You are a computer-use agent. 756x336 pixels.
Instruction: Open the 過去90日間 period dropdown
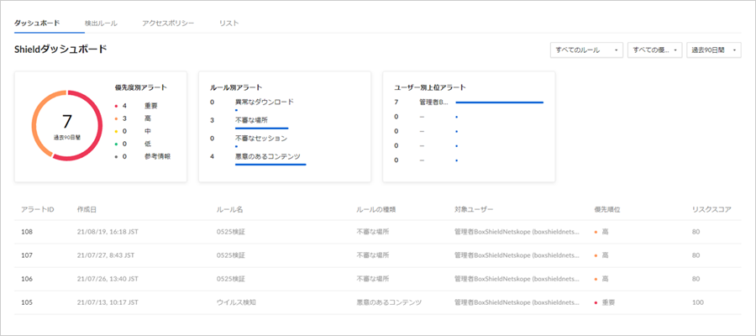pos(713,50)
